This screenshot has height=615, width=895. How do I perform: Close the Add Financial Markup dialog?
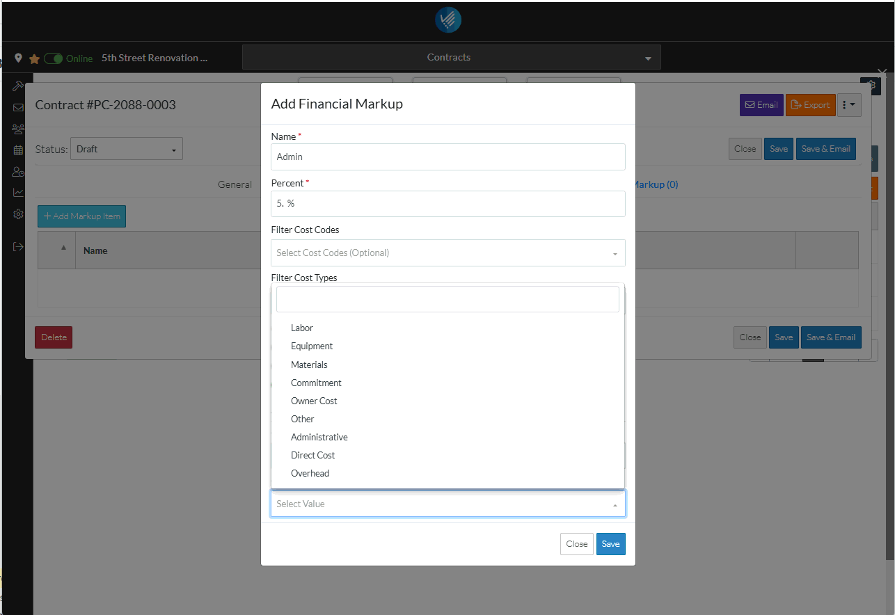coord(576,544)
